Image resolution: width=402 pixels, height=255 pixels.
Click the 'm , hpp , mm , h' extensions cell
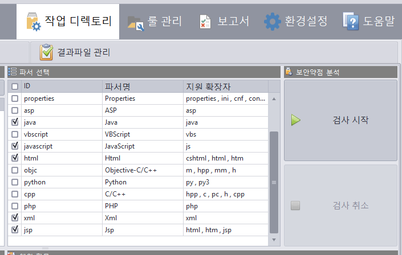click(x=226, y=170)
